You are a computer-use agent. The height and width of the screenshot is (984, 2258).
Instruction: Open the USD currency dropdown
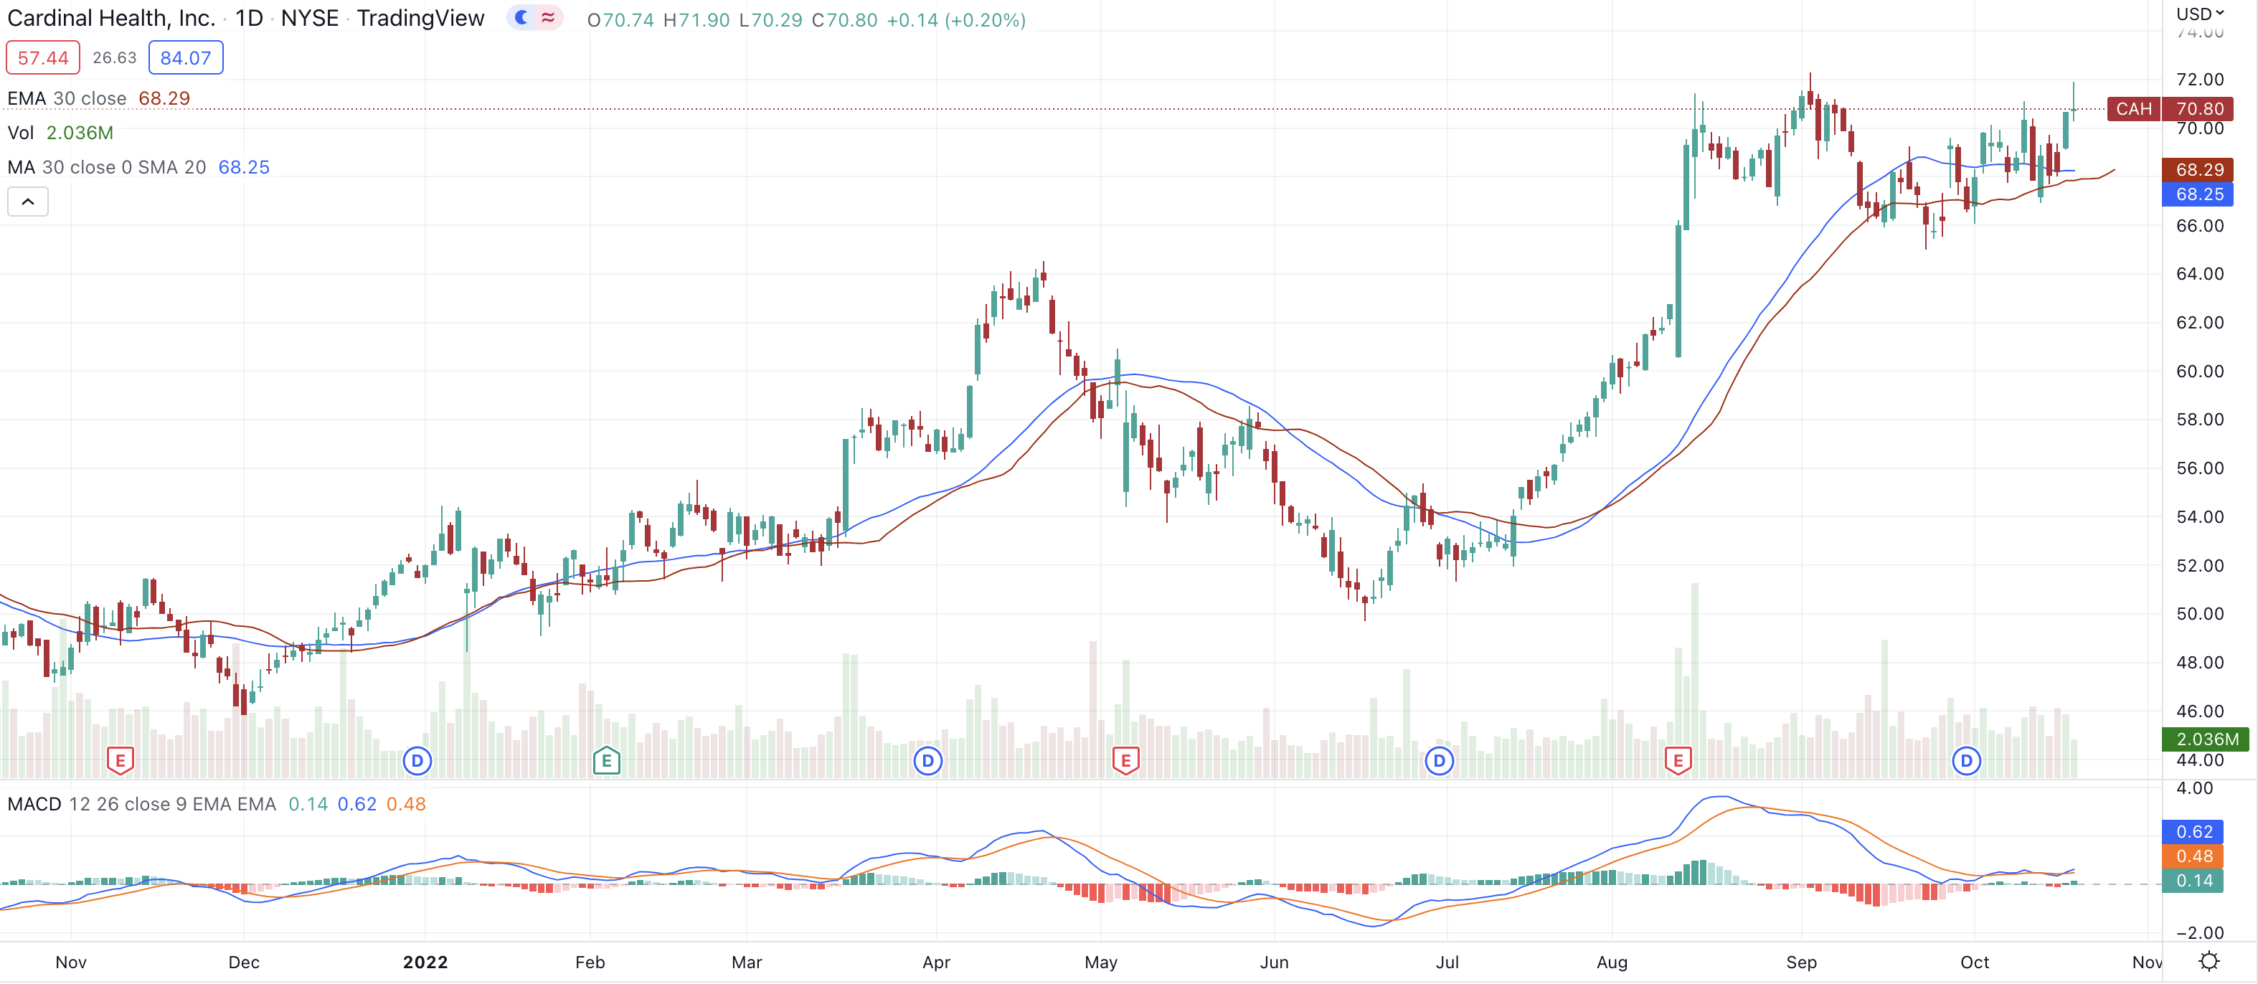tap(2199, 14)
